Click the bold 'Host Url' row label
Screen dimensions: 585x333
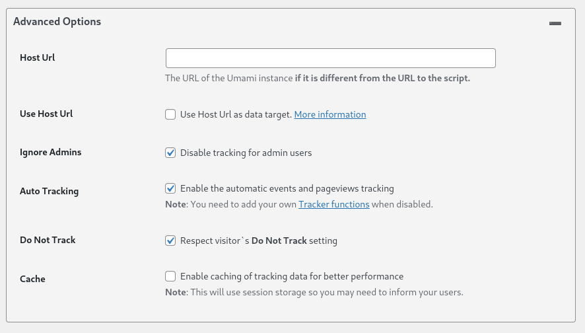tap(38, 57)
